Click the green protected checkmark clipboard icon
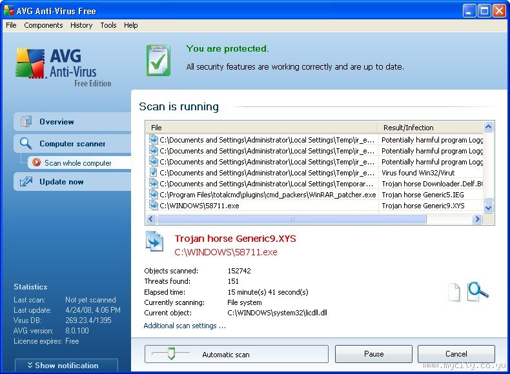This screenshot has height=374, width=510. click(158, 61)
